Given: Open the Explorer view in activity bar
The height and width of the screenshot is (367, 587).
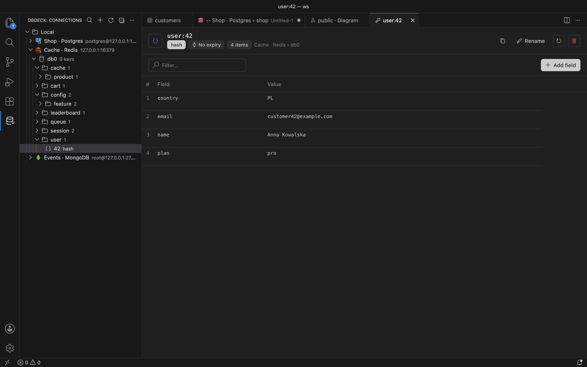Looking at the screenshot, I should click(10, 23).
